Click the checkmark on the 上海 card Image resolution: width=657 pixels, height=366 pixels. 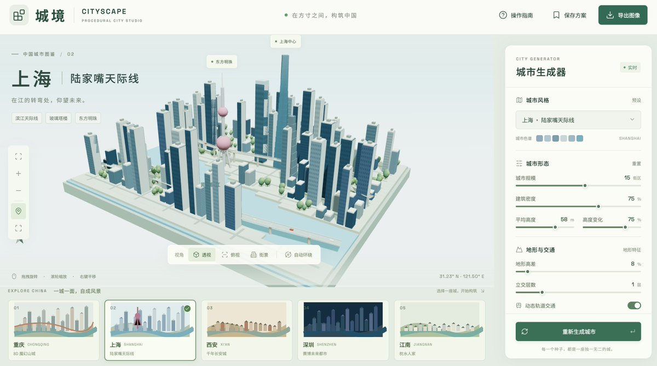[187, 309]
